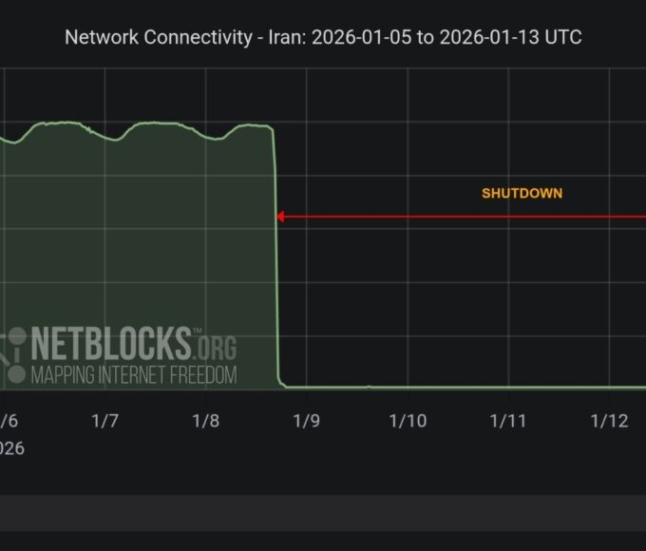
Task: Click the gray bar below the chart
Action: point(323,512)
